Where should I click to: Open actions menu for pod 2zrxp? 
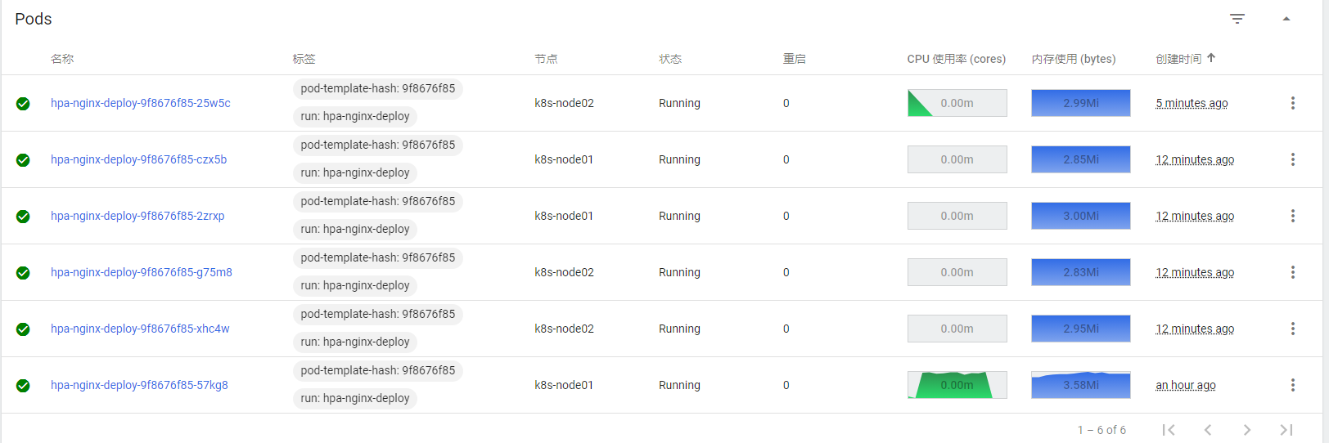pos(1293,216)
